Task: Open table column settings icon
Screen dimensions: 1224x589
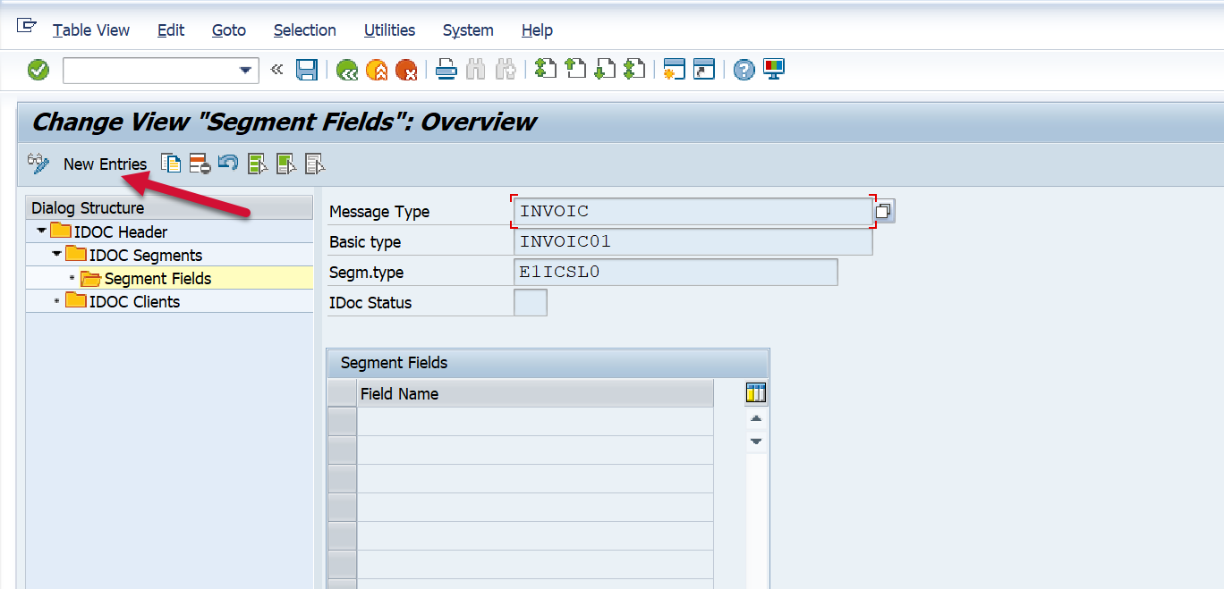Action: pyautogui.click(x=756, y=393)
